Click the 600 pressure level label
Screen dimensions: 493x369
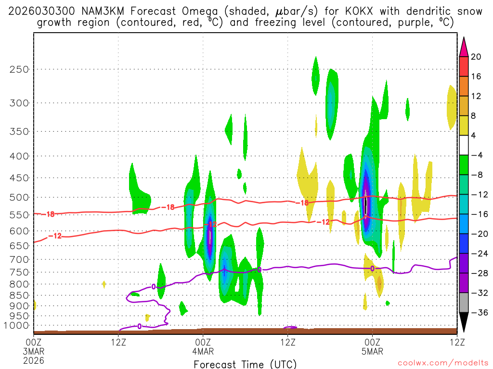point(19,231)
